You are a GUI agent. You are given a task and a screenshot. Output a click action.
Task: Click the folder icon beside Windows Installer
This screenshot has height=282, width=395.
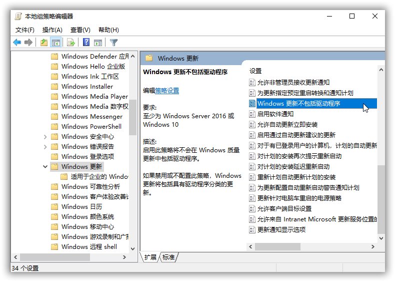point(54,87)
